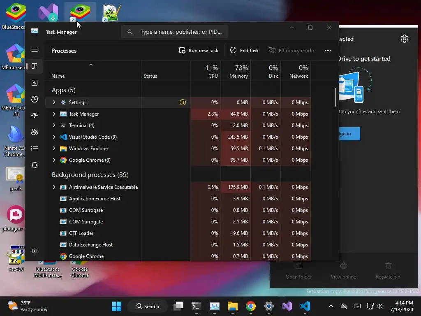Select the Application Frame Host process
The height and width of the screenshot is (316, 421).
178,199
